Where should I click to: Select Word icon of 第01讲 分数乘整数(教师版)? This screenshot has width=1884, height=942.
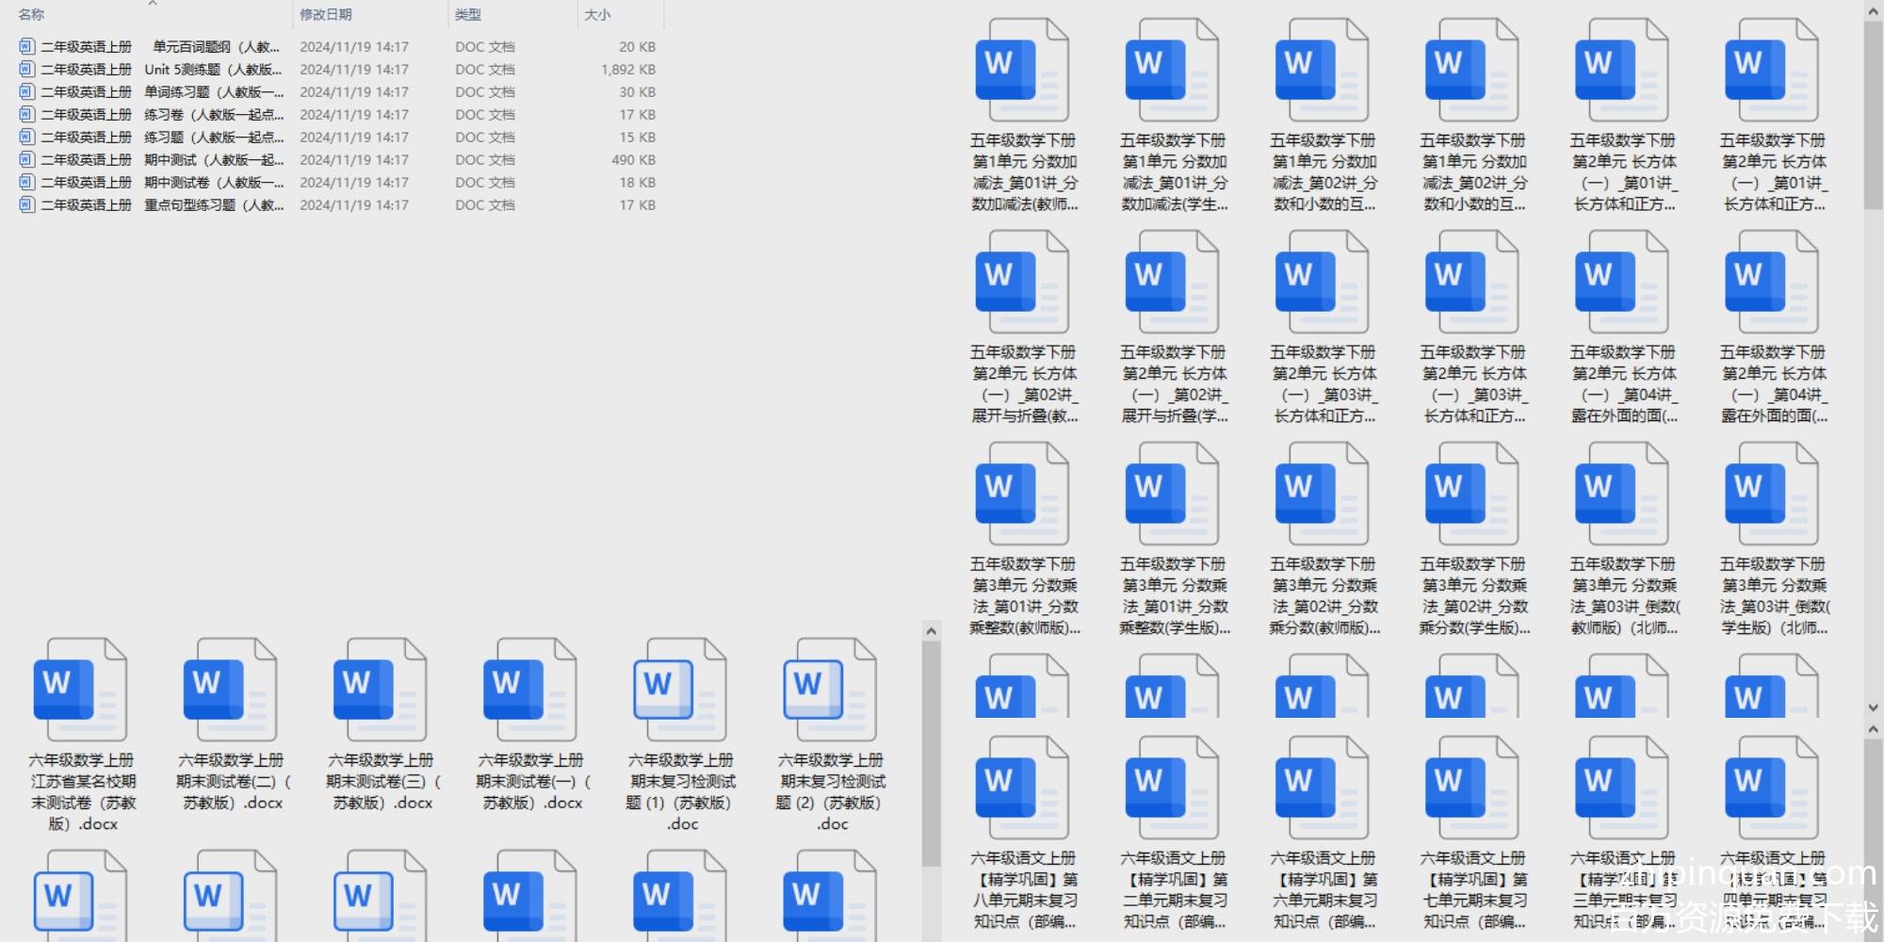pos(1023,495)
